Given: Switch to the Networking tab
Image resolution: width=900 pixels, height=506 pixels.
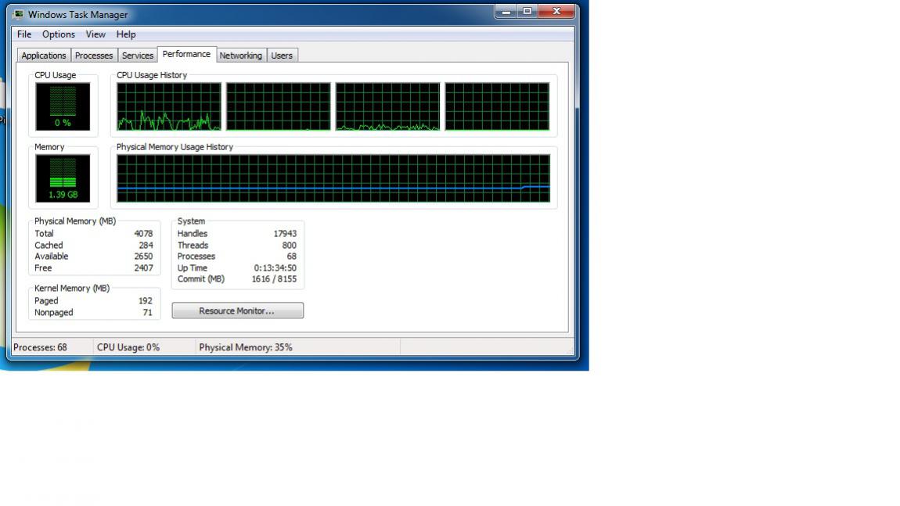Looking at the screenshot, I should pyautogui.click(x=240, y=56).
